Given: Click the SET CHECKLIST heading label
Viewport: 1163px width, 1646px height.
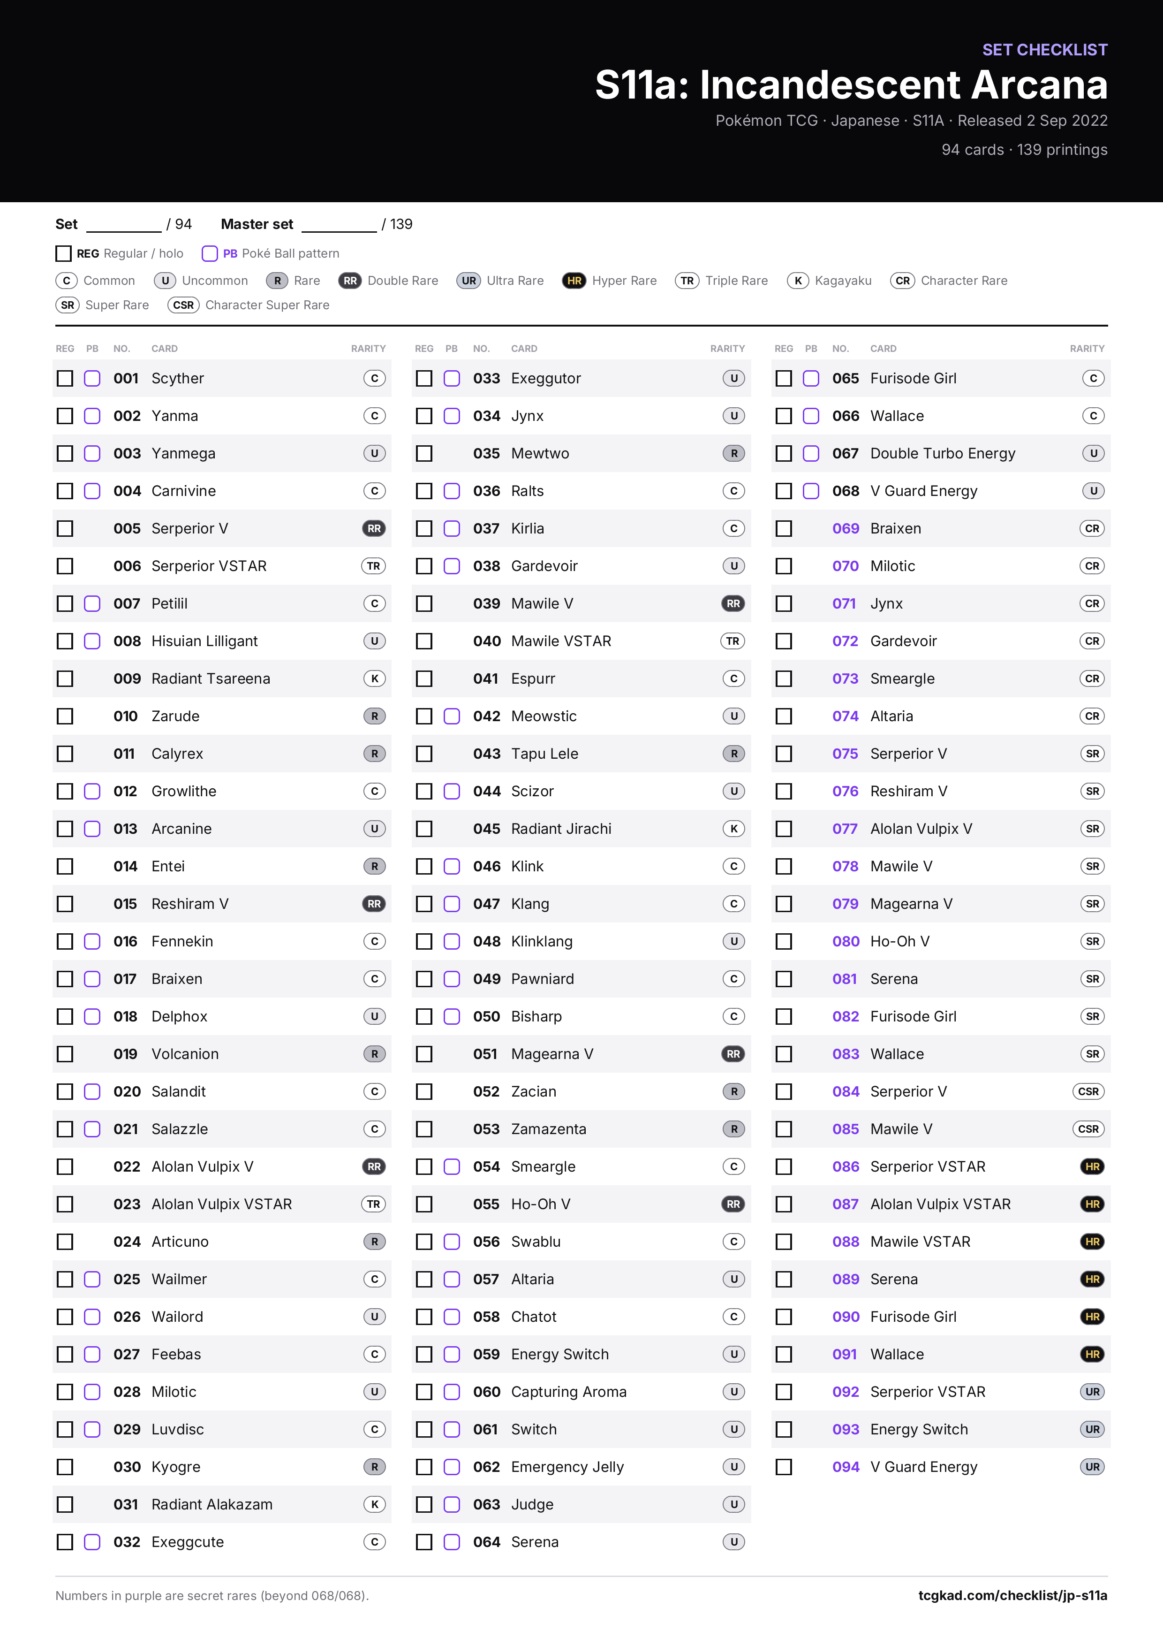Looking at the screenshot, I should (1045, 49).
